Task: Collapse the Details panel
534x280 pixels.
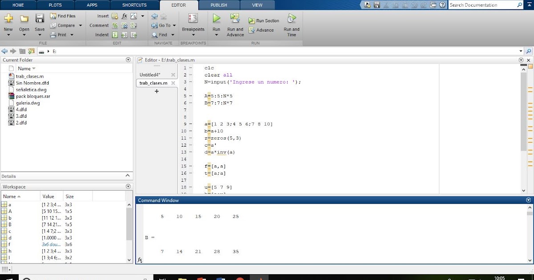Action: pos(128,175)
